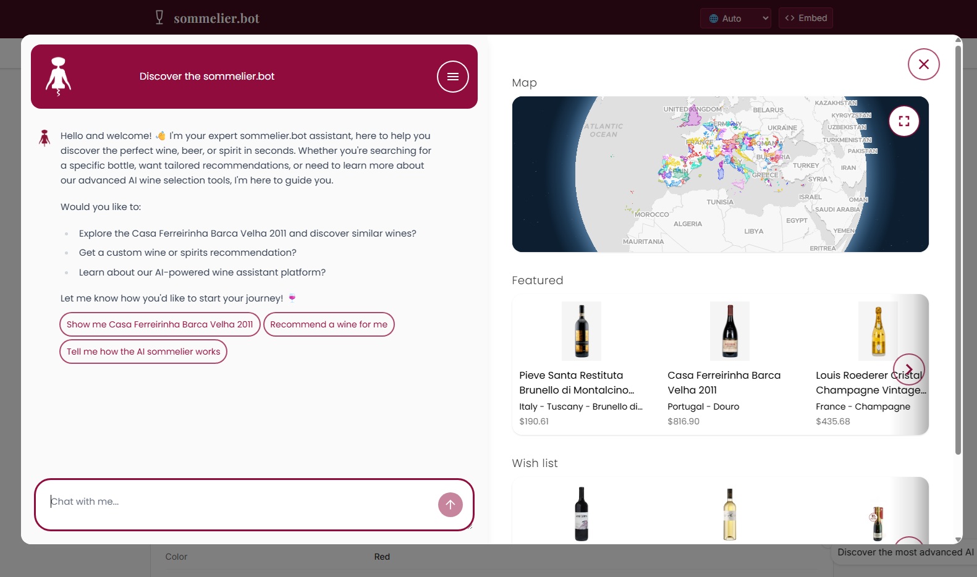Click the assistant avatar beside welcome message
This screenshot has height=577, width=977.
(44, 138)
